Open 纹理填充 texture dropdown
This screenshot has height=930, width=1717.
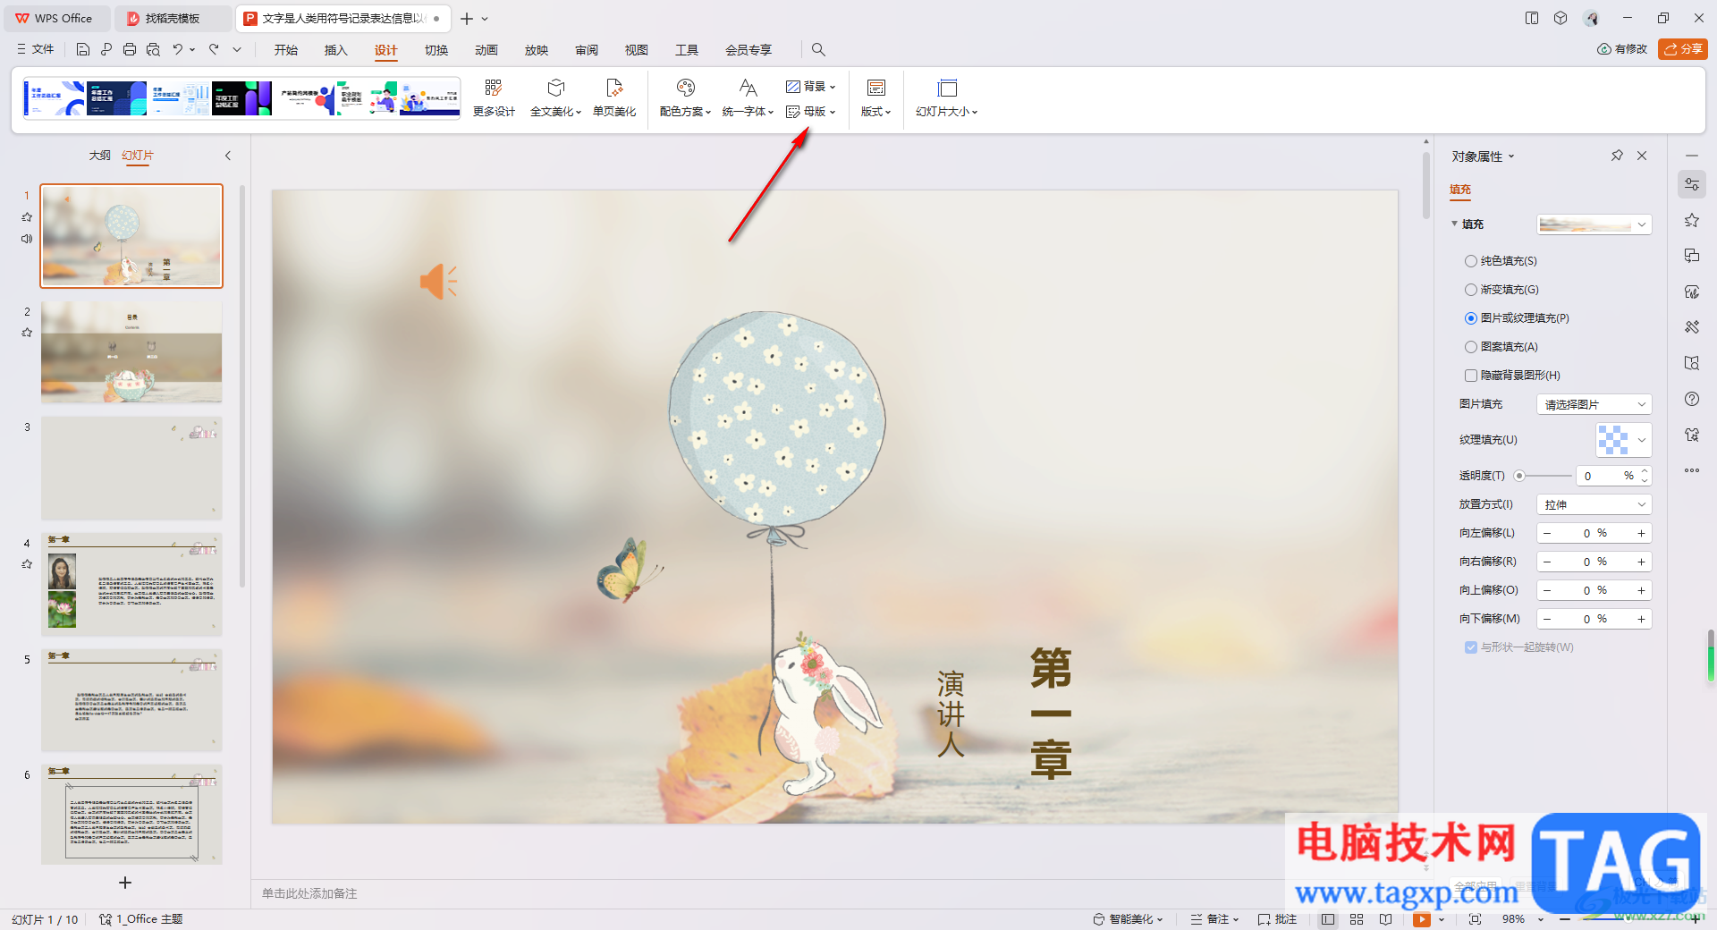click(x=1623, y=440)
